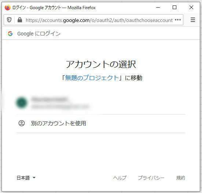Choose the blurred account entry

point(100,103)
